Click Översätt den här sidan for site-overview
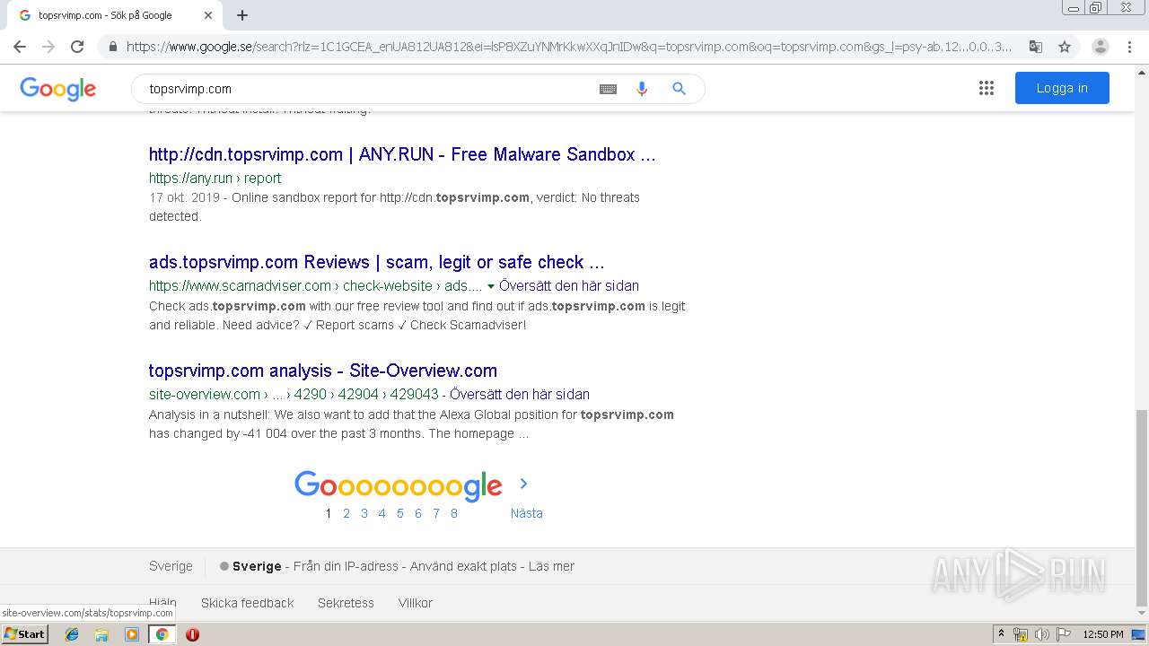 pos(520,394)
